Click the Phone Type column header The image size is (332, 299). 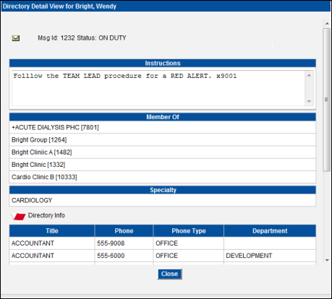point(189,231)
